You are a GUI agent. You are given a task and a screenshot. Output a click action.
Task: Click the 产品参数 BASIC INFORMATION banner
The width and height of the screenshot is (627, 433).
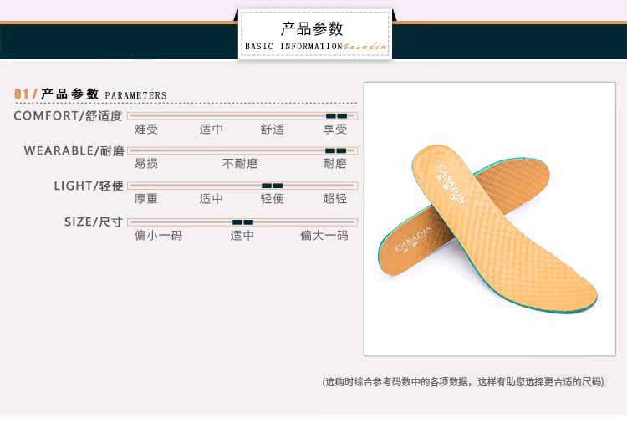coord(315,36)
